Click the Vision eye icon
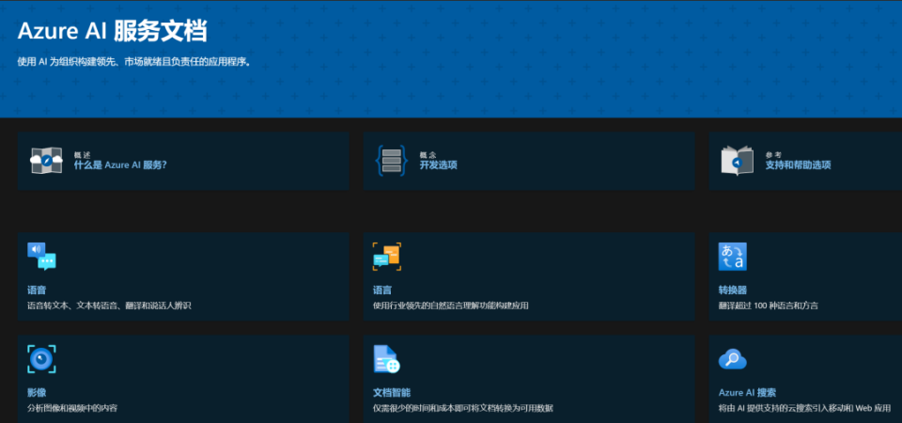 [x=42, y=359]
